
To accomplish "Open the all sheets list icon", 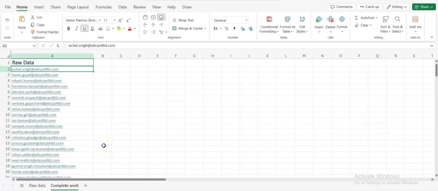I will (22, 185).
